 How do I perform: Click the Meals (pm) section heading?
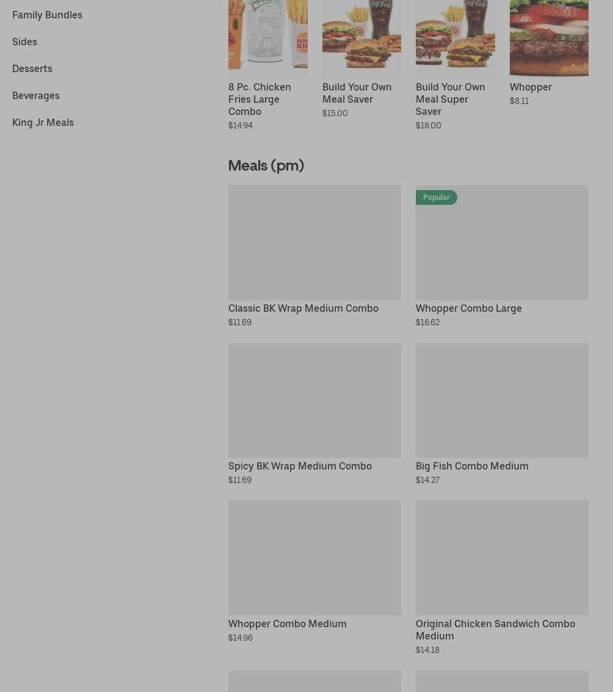266,166
